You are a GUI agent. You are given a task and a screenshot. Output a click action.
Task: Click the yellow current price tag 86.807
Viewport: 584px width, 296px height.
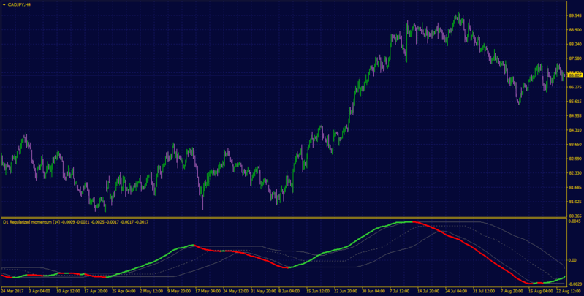point(575,75)
